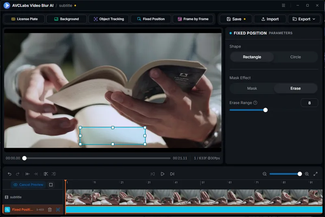Switch mask effect to Mask
The image size is (325, 217).
point(252,88)
